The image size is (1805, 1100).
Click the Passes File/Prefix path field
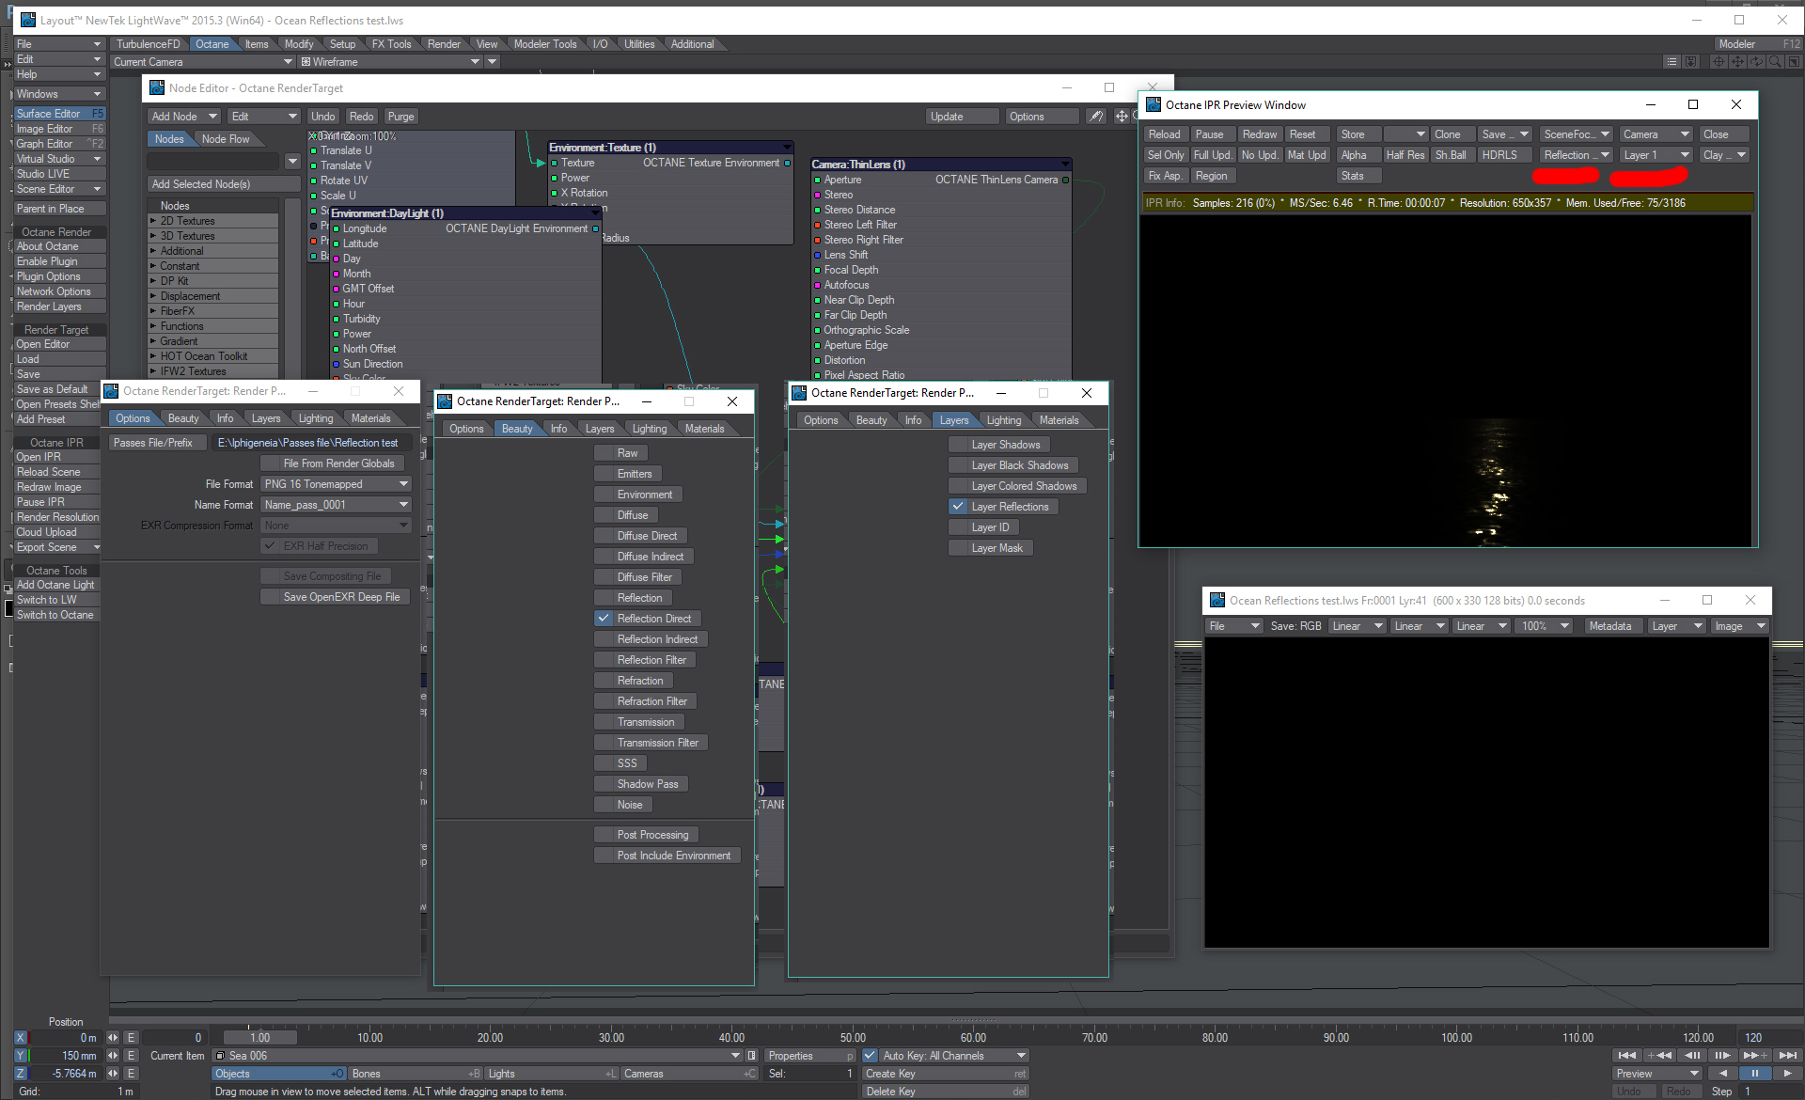[308, 443]
